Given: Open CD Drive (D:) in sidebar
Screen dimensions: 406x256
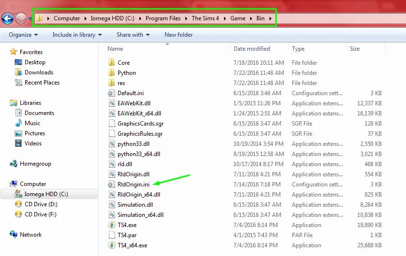Looking at the screenshot, I should pos(41,204).
